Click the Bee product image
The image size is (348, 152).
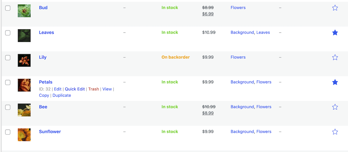(x=24, y=110)
